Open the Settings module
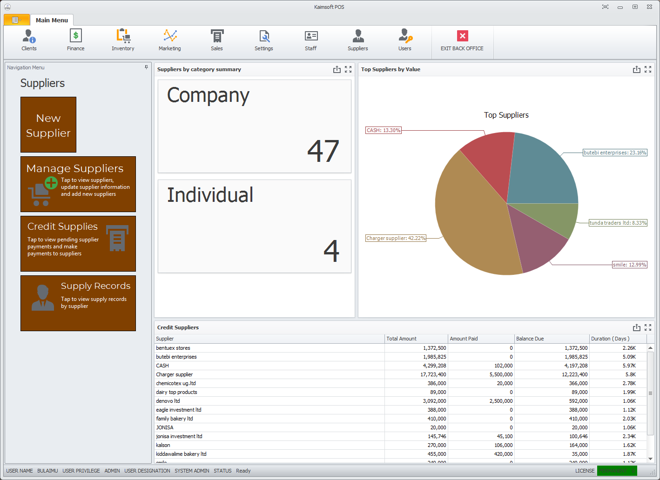Screen dimensions: 660x480 click(264, 40)
